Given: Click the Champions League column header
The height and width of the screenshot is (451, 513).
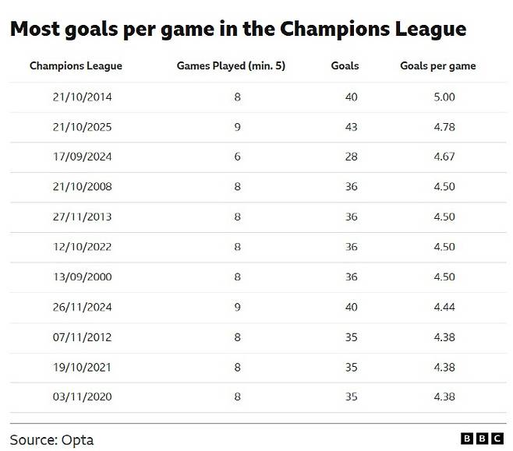Looking at the screenshot, I should tap(76, 66).
